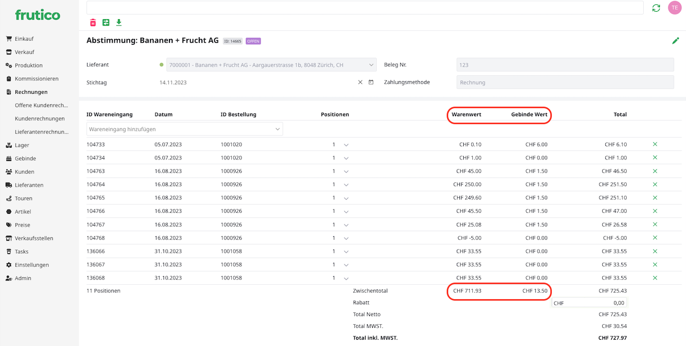The height and width of the screenshot is (346, 686).
Task: Click the green download icon
Action: click(x=119, y=22)
